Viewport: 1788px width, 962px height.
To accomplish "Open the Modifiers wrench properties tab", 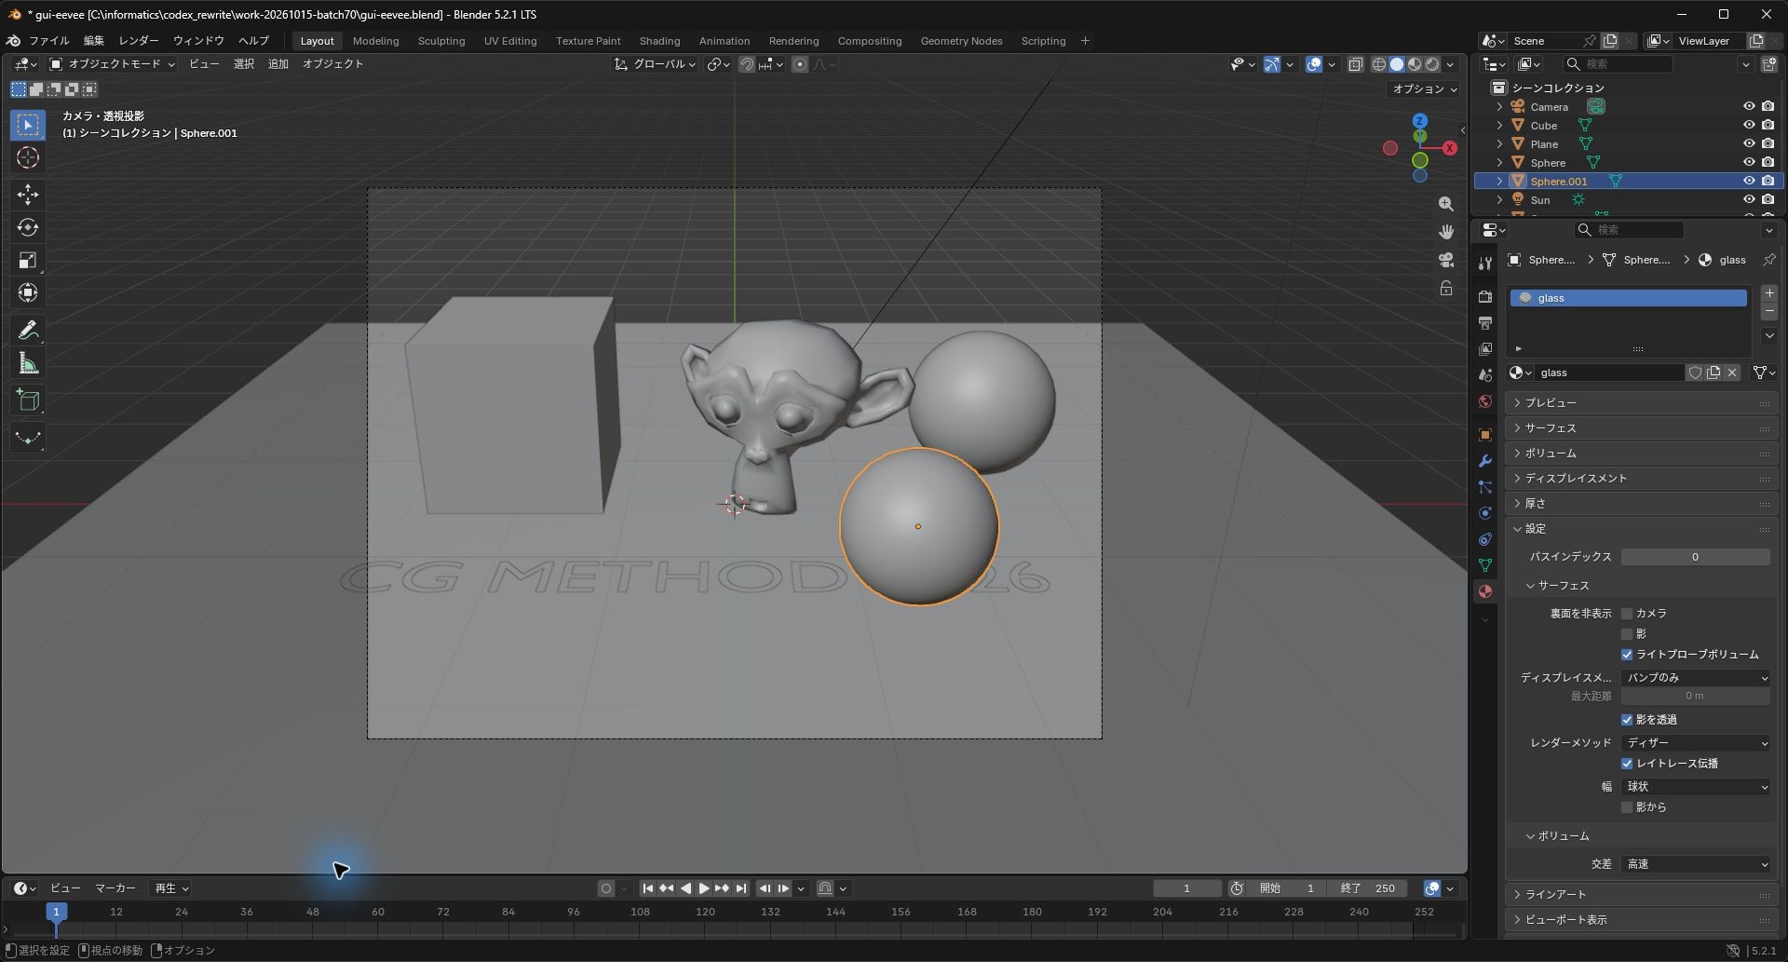I will click(x=1485, y=461).
